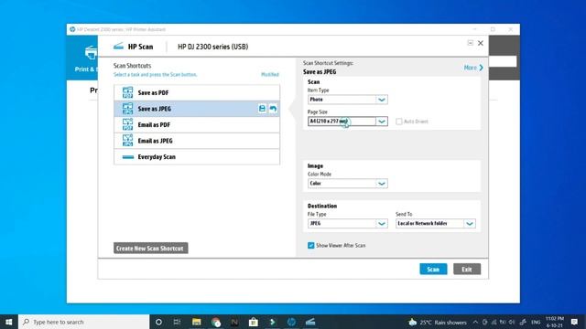586x329 pixels.
Task: Open Cortana circle icon on taskbar
Action: tap(158, 322)
